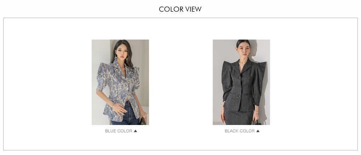This screenshot has width=361, height=155.
Task: Select the BLACK COLOR label
Action: point(240,131)
